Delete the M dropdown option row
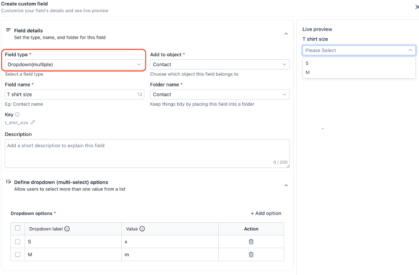 [251, 254]
